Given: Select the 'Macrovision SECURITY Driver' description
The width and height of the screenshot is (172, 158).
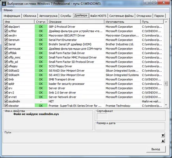Looking at the screenshot, I should click(67, 35).
